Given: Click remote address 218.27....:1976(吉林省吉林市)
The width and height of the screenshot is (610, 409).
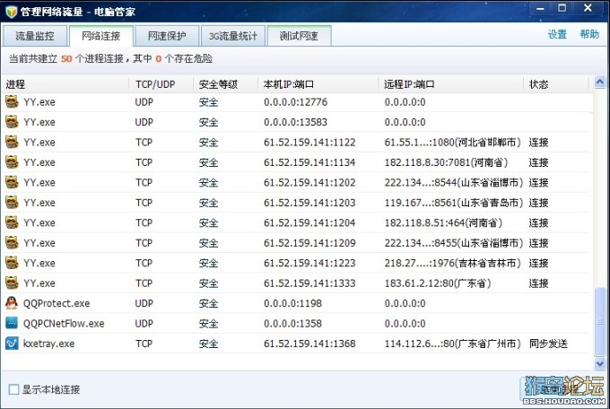Looking at the screenshot, I should pos(452,263).
